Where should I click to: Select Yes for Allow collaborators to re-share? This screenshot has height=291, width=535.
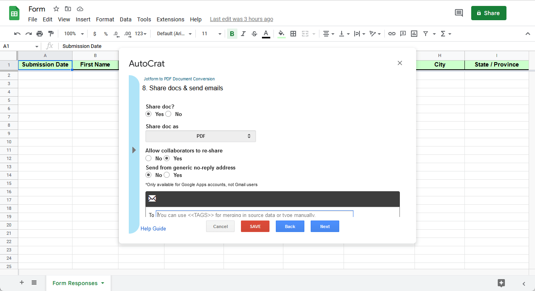(x=167, y=158)
